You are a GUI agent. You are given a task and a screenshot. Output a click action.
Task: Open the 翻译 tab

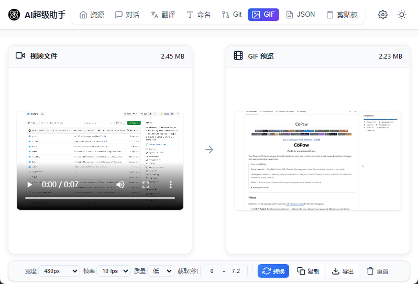coord(163,15)
